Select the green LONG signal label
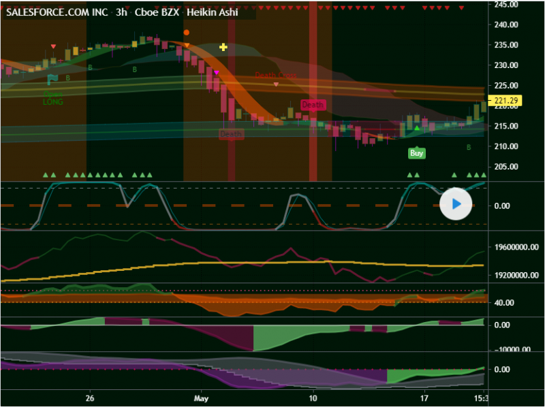Screen dimensions: 545x407 [x=52, y=101]
